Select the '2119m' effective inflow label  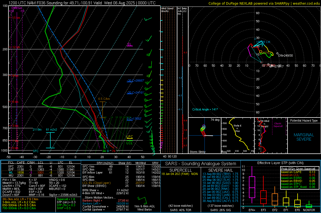point(37,130)
